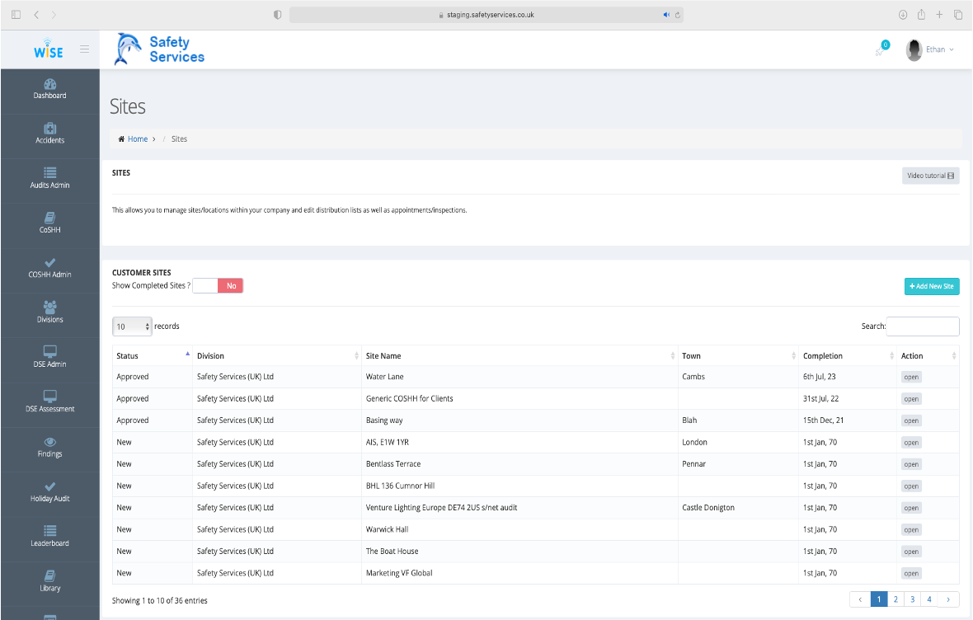Open DSE Admin monitor icon
The image size is (973, 620).
point(49,352)
